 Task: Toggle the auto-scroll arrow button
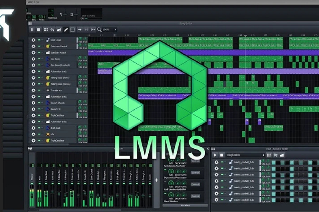80,30
